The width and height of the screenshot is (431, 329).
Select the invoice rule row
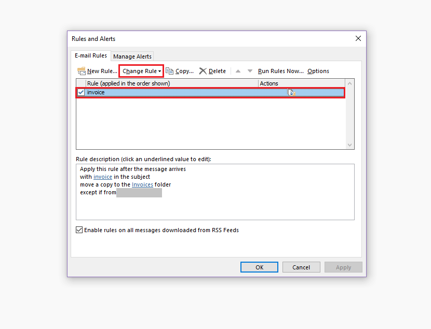point(156,92)
